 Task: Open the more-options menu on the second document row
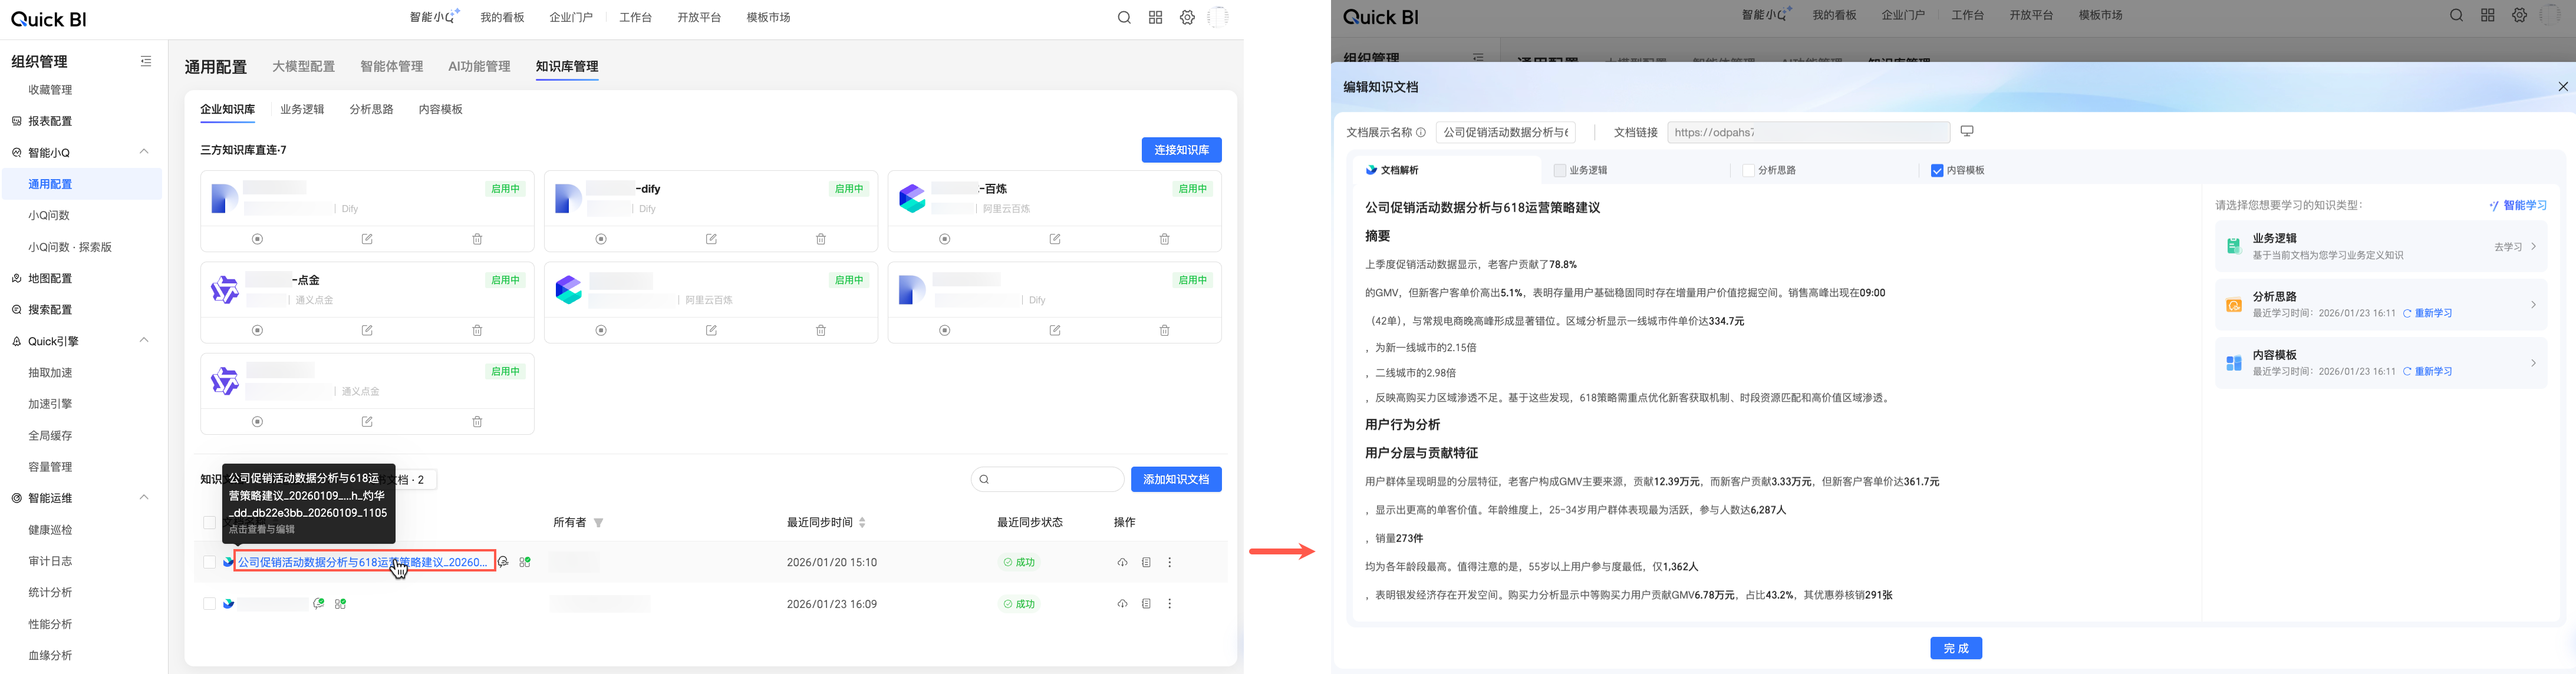click(1169, 604)
